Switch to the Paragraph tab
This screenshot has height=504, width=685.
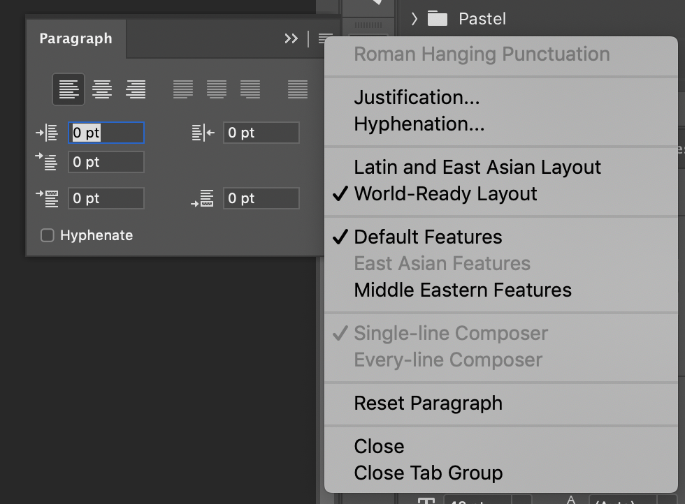coord(75,39)
